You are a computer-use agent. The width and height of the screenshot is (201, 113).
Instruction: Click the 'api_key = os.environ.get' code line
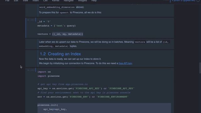[86, 89]
